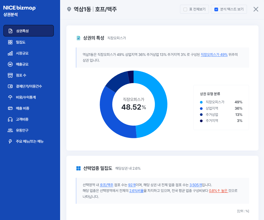
Task: Select the 매출 비중 sidebar icon
Action: (10, 108)
